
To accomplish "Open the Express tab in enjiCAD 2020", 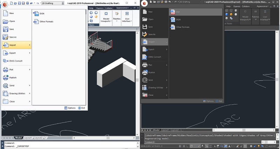I will pos(237,6).
